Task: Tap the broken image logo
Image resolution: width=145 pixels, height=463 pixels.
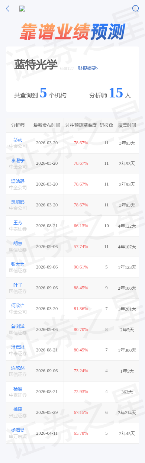Action: 22,9
